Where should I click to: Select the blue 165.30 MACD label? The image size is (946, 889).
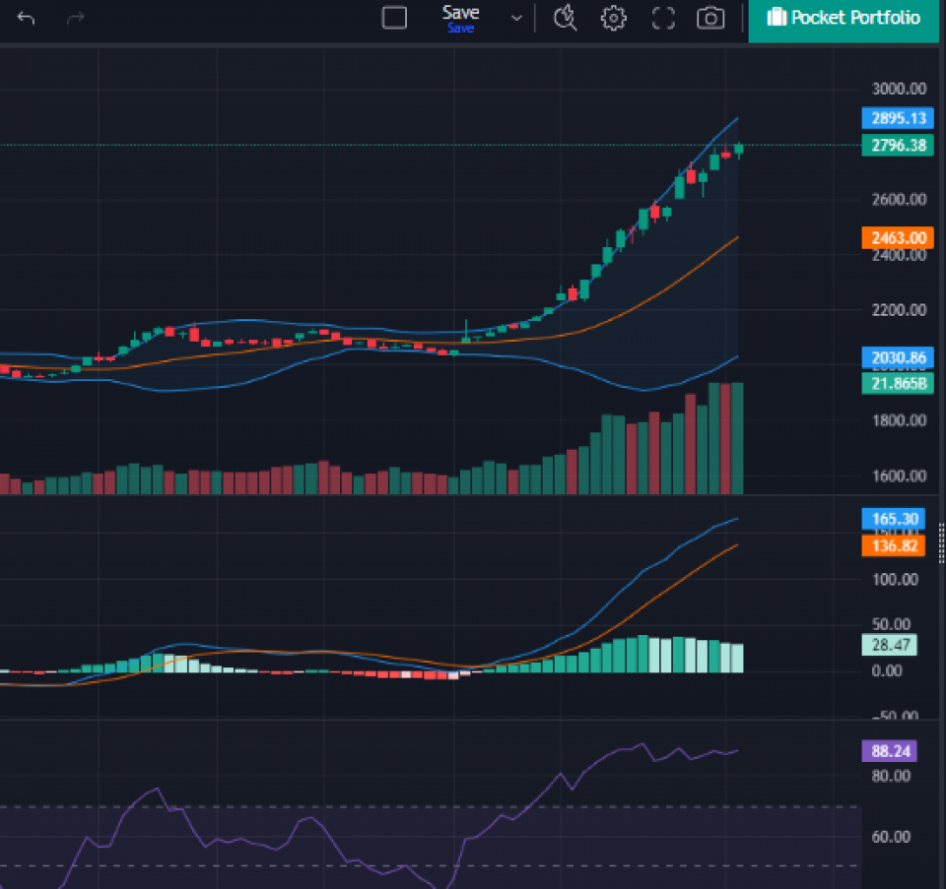[894, 519]
